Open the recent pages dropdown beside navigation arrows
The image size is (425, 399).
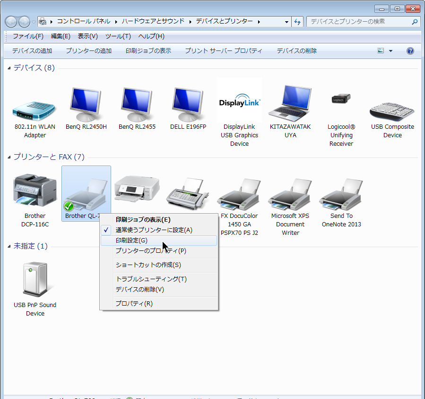pos(34,22)
